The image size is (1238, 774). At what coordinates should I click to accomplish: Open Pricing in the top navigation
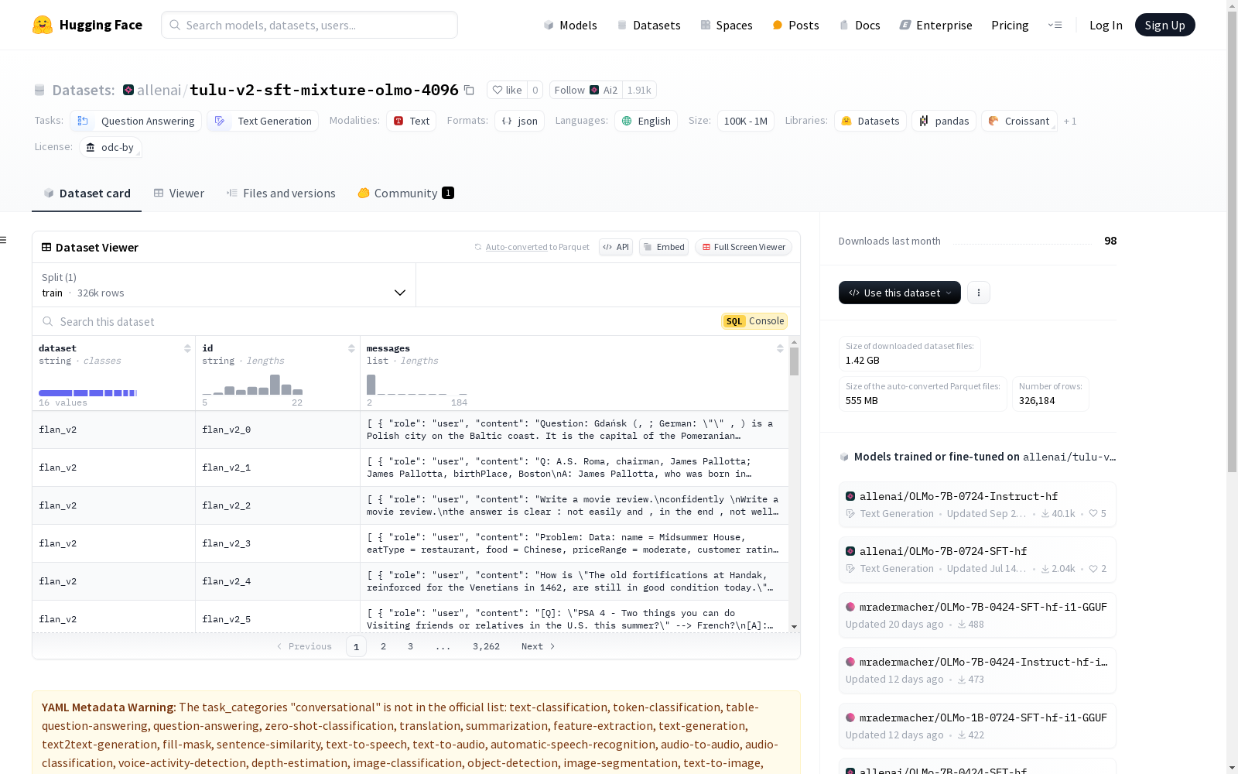tap(1010, 25)
